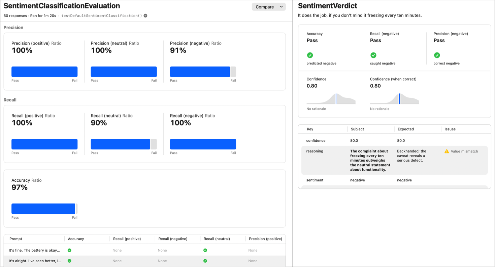This screenshot has height=267, width=495.
Task: Click the Confidence (when correct) distribution chart
Action: tap(394, 99)
